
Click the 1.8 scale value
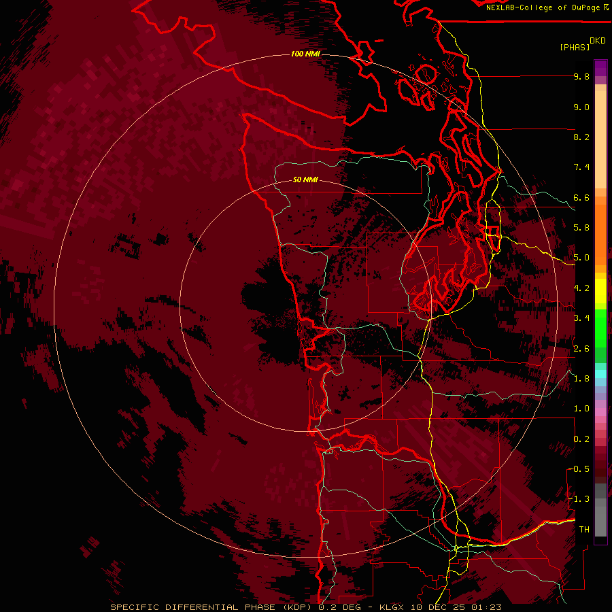(581, 379)
